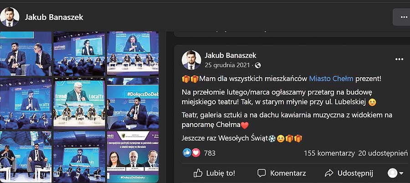Open the 20 udostępnień shares list

[383, 153]
